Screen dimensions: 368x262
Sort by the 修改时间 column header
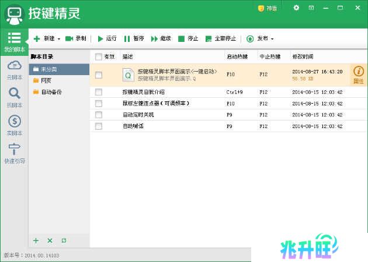point(303,56)
